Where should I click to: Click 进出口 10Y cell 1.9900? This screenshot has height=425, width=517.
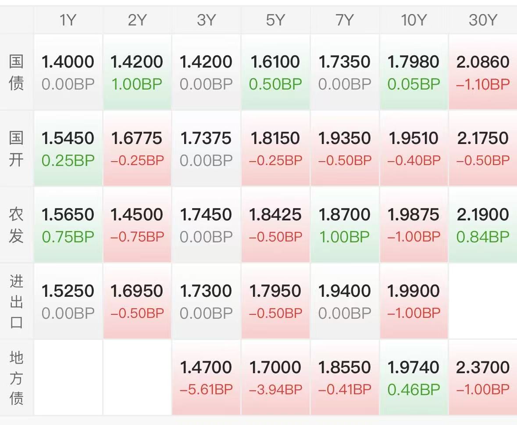(414, 301)
